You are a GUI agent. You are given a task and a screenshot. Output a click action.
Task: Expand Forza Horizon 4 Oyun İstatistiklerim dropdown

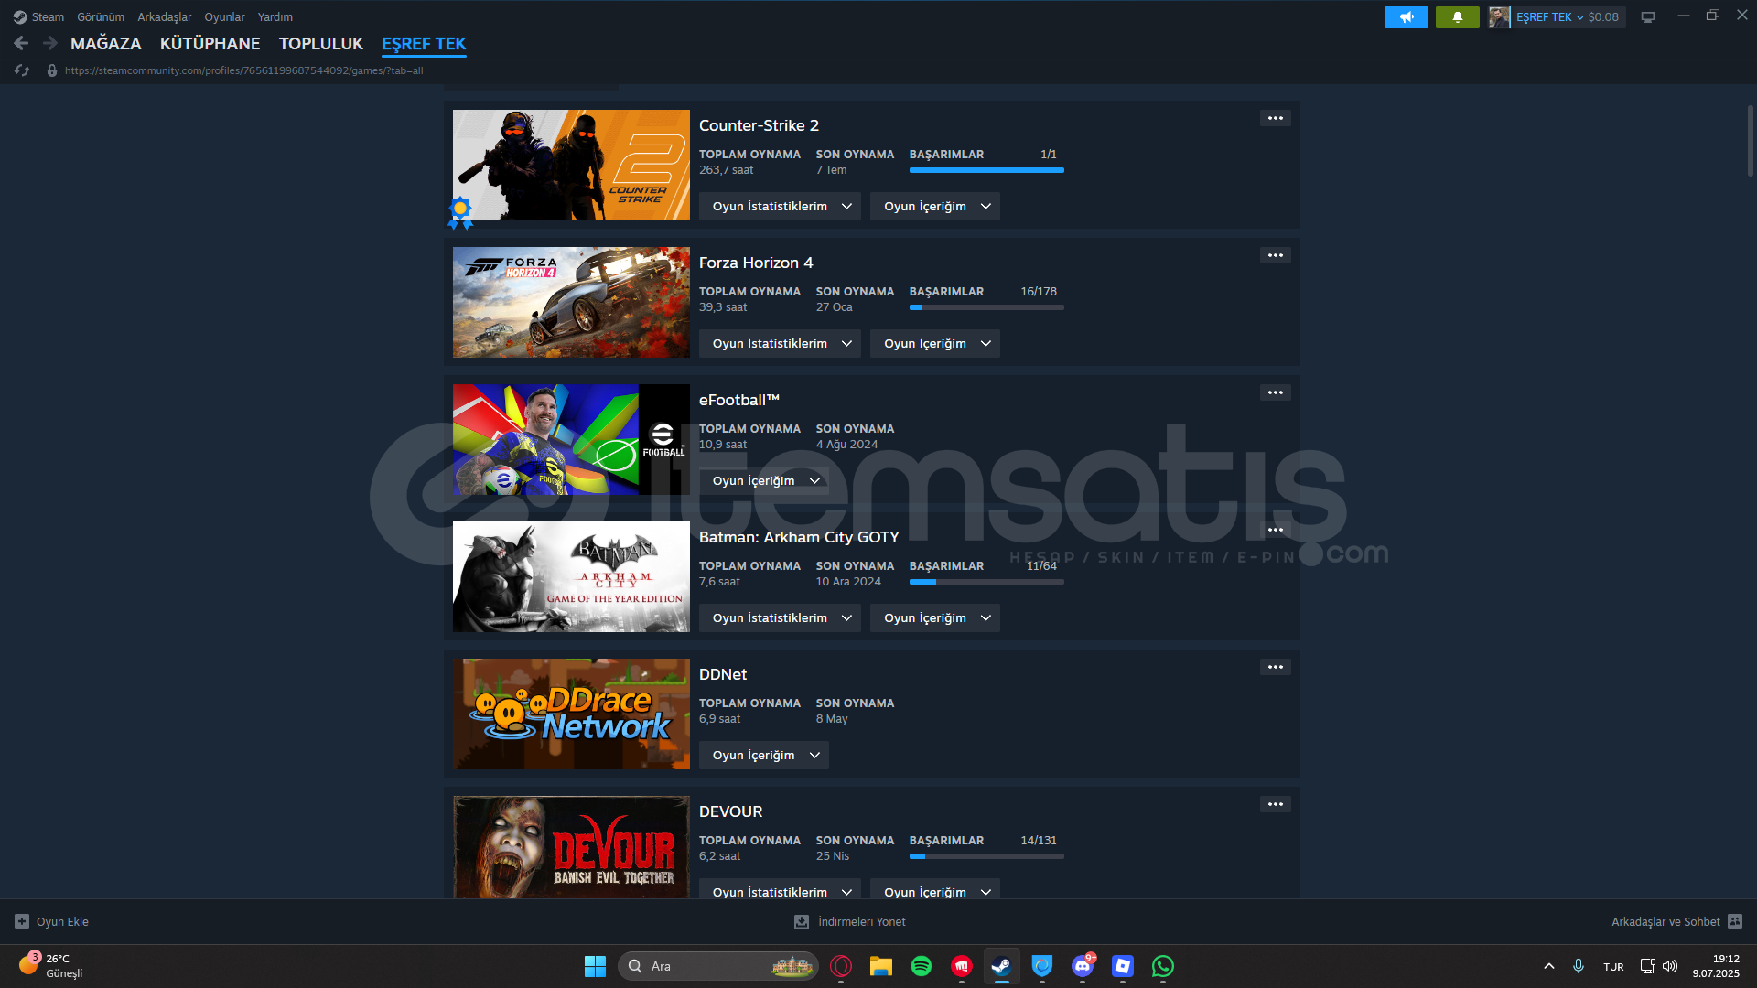pyautogui.click(x=781, y=344)
